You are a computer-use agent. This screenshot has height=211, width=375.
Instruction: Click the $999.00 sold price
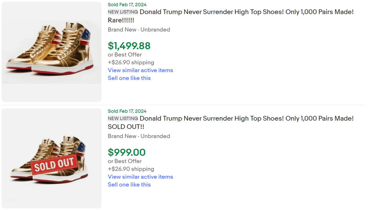pyautogui.click(x=126, y=153)
